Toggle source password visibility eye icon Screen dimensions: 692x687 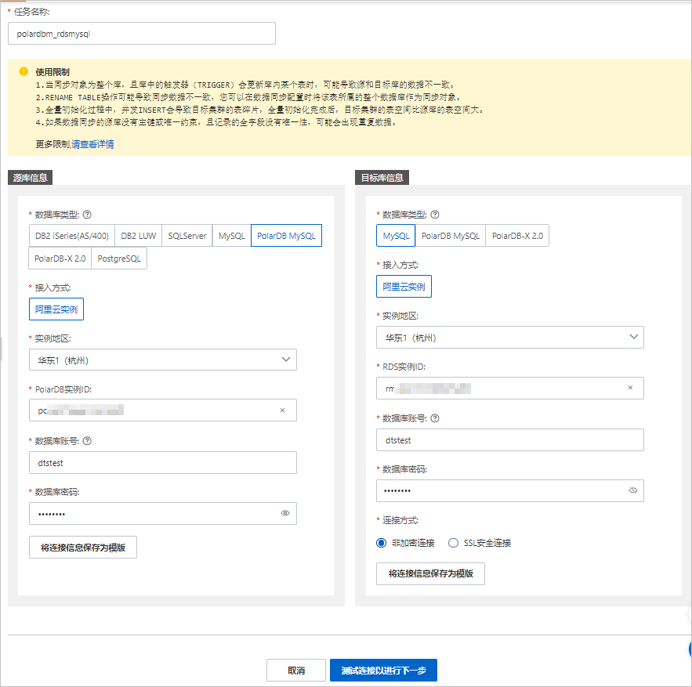[x=285, y=513]
